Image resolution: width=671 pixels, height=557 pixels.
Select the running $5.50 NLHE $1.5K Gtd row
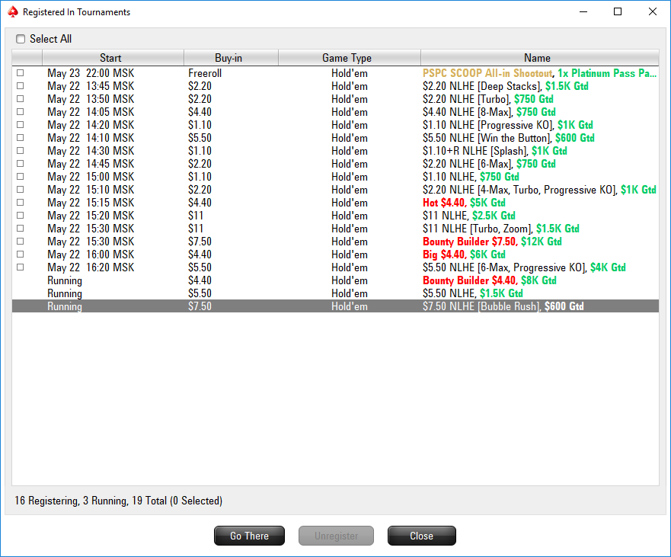pos(335,293)
